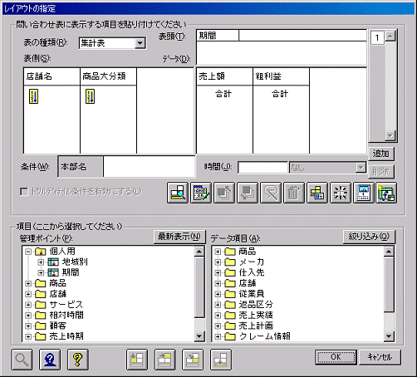Select 返品区分 in データ項目 tree
The image size is (417, 377).
click(256, 305)
